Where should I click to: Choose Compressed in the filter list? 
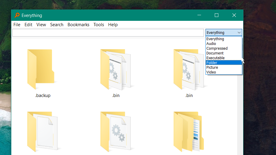(x=224, y=48)
